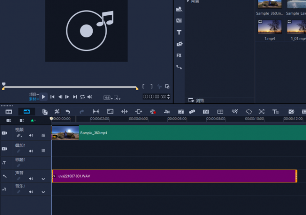Open the Transitions AB library panel
The height and width of the screenshot is (215, 306).
point(179,21)
